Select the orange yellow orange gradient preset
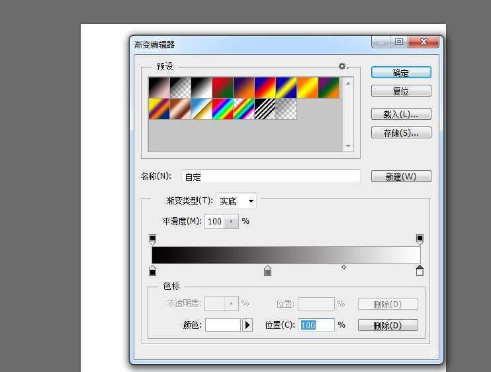Image resolution: width=491 pixels, height=372 pixels. point(308,87)
